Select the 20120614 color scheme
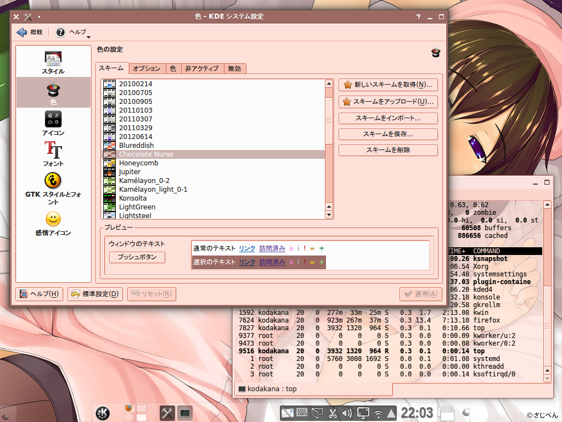The width and height of the screenshot is (562, 422). [213, 137]
